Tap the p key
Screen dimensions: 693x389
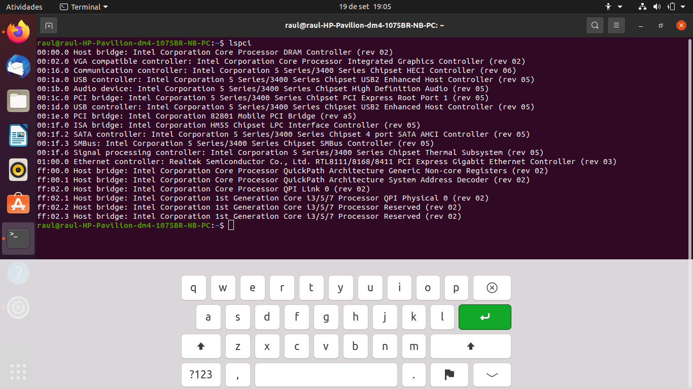pos(456,288)
